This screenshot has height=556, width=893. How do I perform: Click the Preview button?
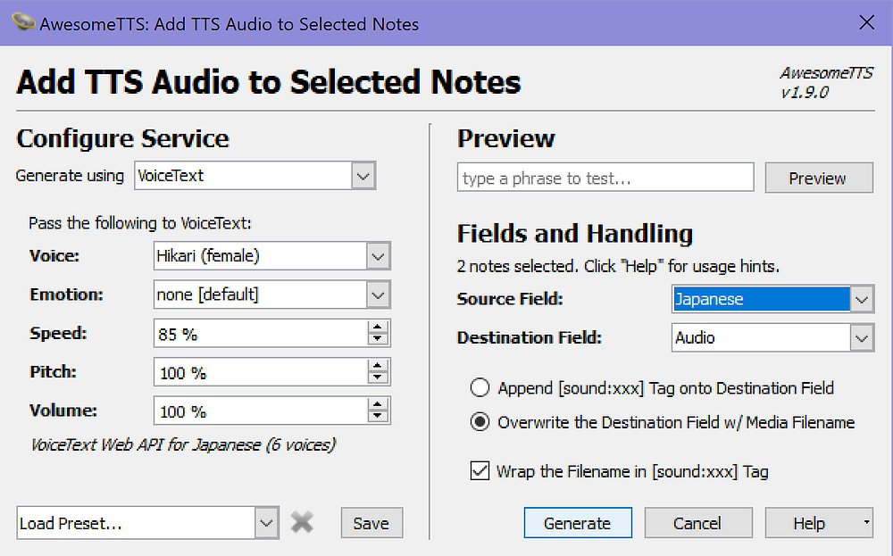tap(818, 178)
